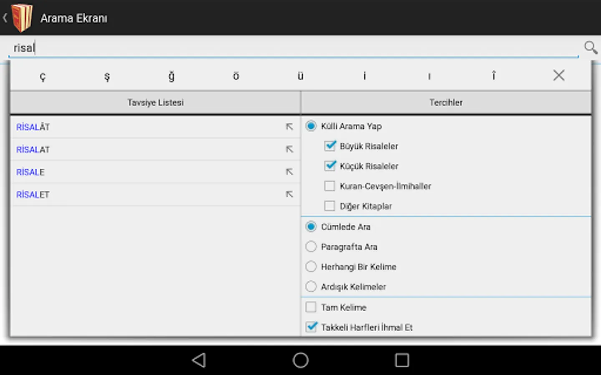This screenshot has height=375, width=601.
Task: Insert the ğ character
Action: tap(172, 76)
